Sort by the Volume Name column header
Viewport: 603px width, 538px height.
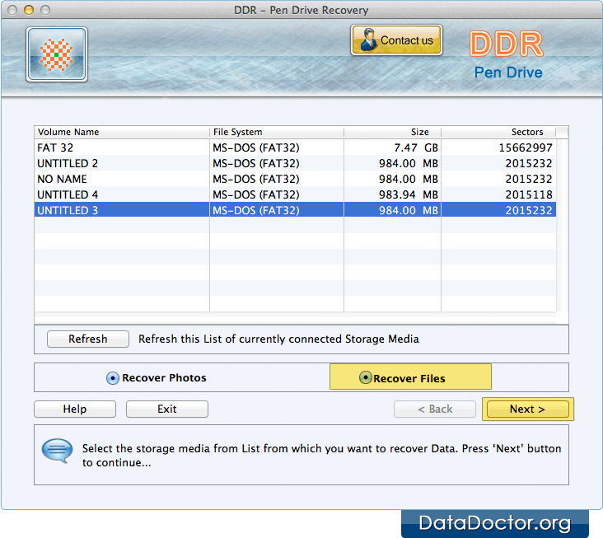(122, 132)
